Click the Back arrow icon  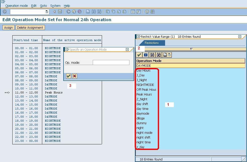pyautogui.click(x=69, y=11)
